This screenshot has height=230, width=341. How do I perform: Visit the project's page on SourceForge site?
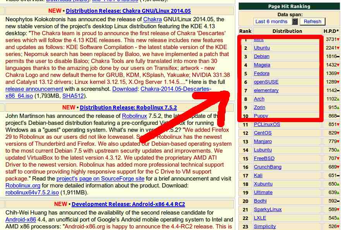tap(100, 179)
